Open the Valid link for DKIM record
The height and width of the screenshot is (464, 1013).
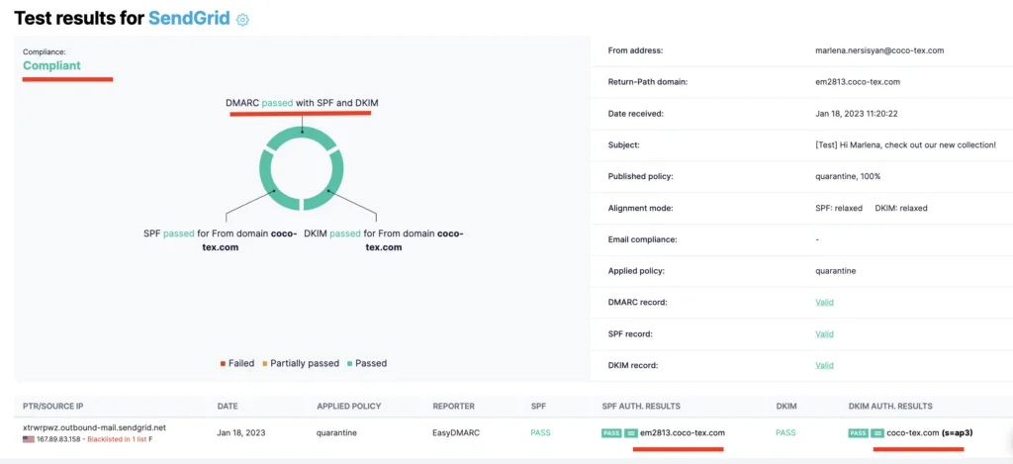pos(824,365)
